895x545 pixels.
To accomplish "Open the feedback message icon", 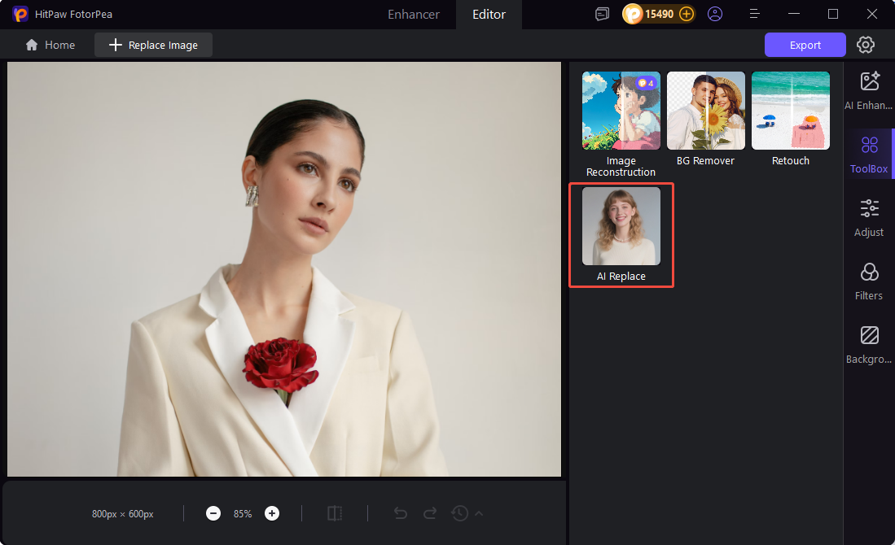I will [x=602, y=14].
